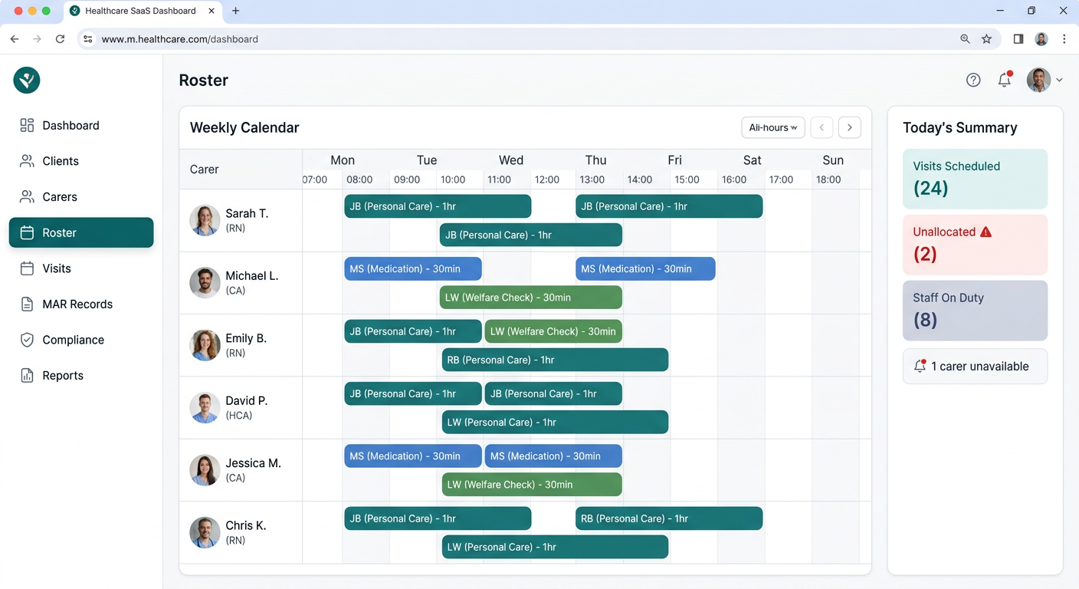Select David P. carer avatar
The height and width of the screenshot is (589, 1079).
[x=205, y=408]
